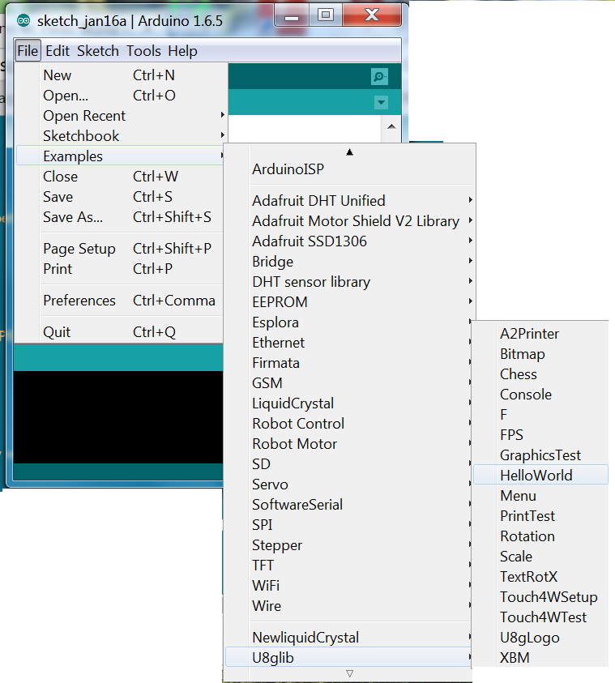Click Save in the File menu
Screen dimensions: 615x683
click(121, 196)
